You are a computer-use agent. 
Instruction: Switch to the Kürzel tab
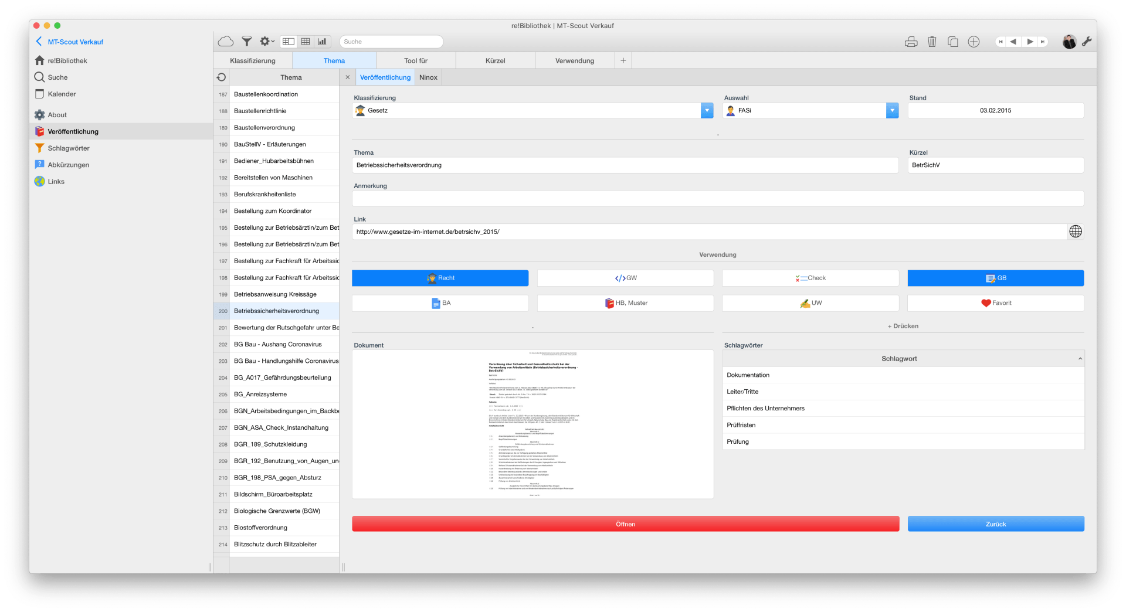495,60
